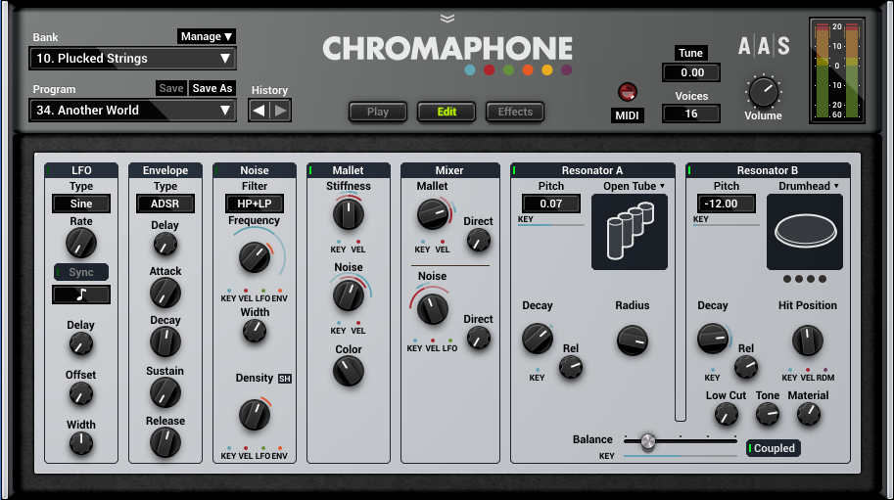894x500 pixels.
Task: Click the AAS logo
Action: point(764,46)
